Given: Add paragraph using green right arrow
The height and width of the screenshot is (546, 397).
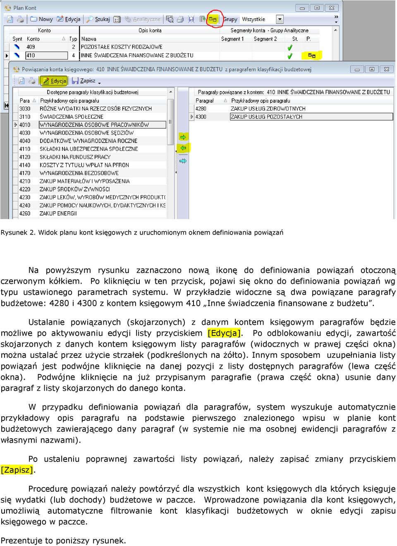Looking at the screenshot, I should (183, 137).
